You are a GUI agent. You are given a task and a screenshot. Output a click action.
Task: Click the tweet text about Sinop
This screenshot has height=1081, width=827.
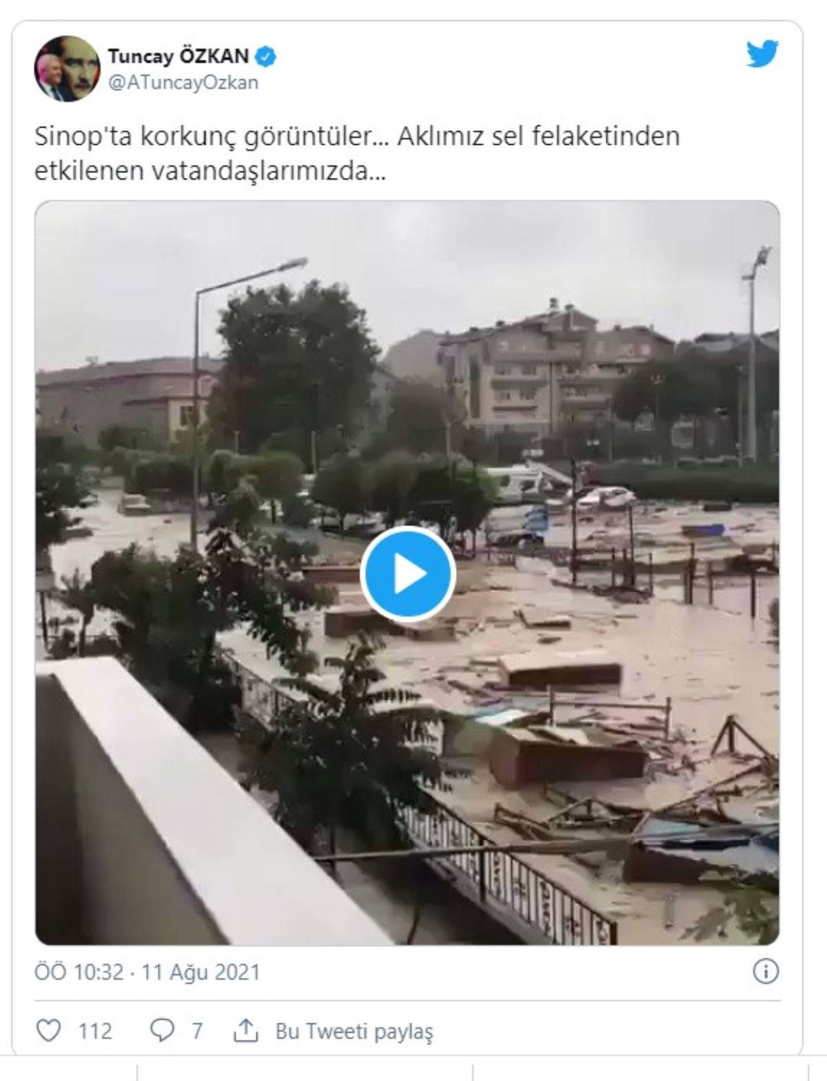[357, 154]
